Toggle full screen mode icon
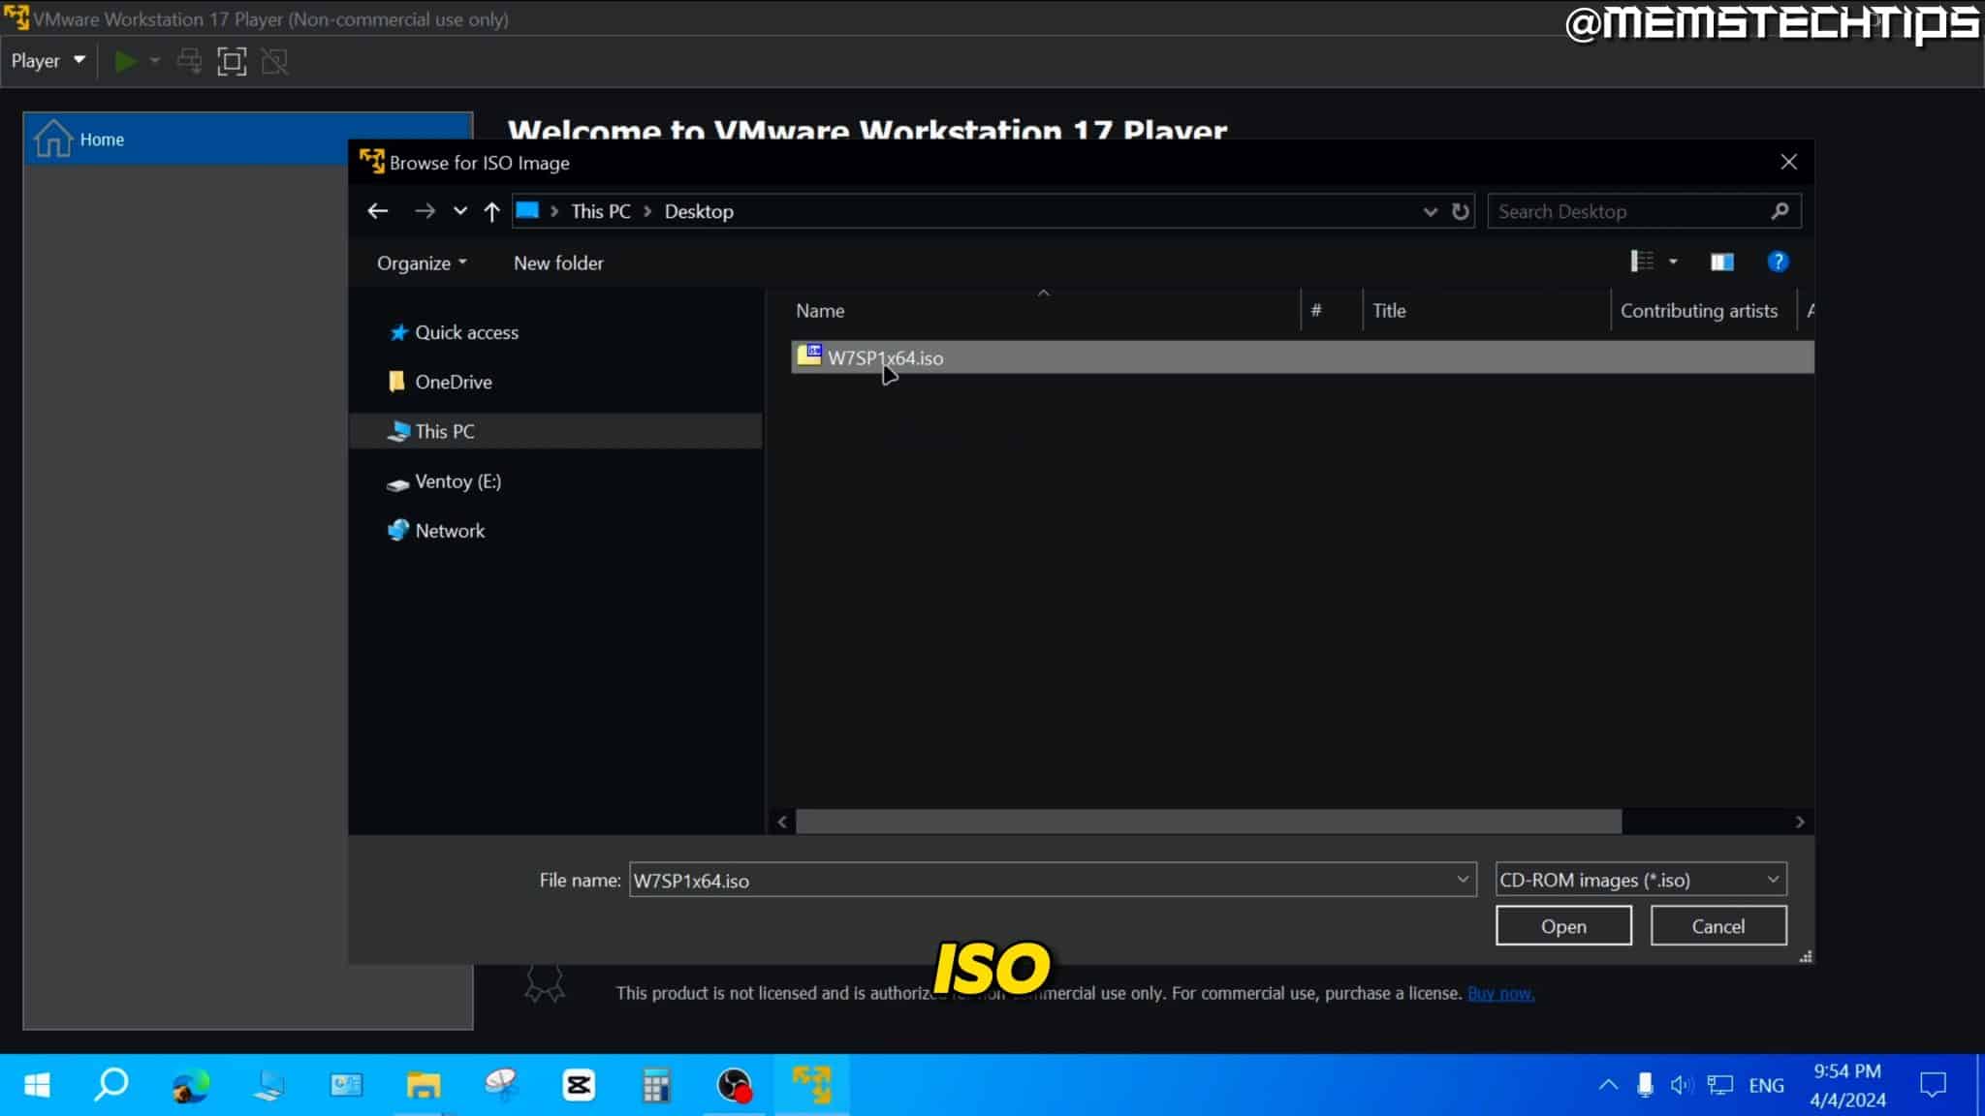Screen dimensions: 1985x1116 click(x=232, y=62)
